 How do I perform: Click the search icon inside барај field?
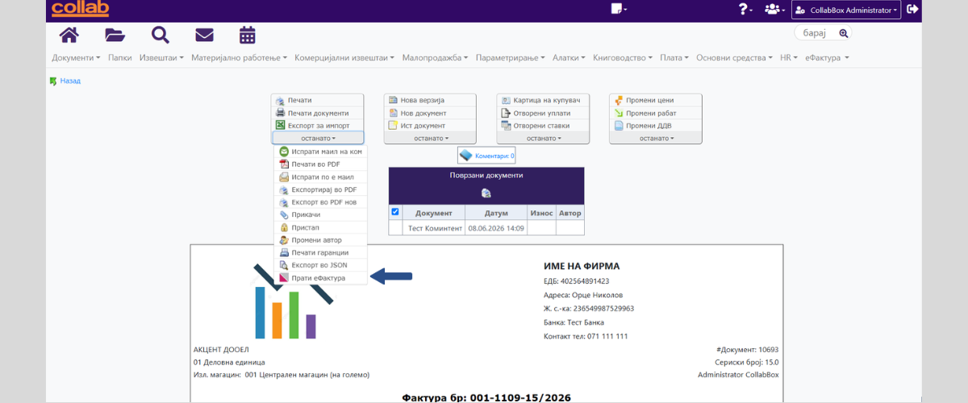[x=844, y=33]
